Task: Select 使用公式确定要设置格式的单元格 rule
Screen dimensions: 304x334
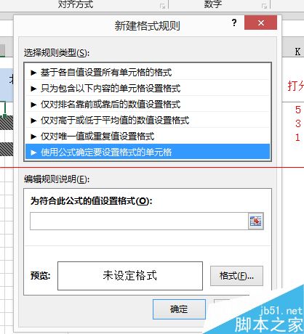Action: pyautogui.click(x=148, y=152)
